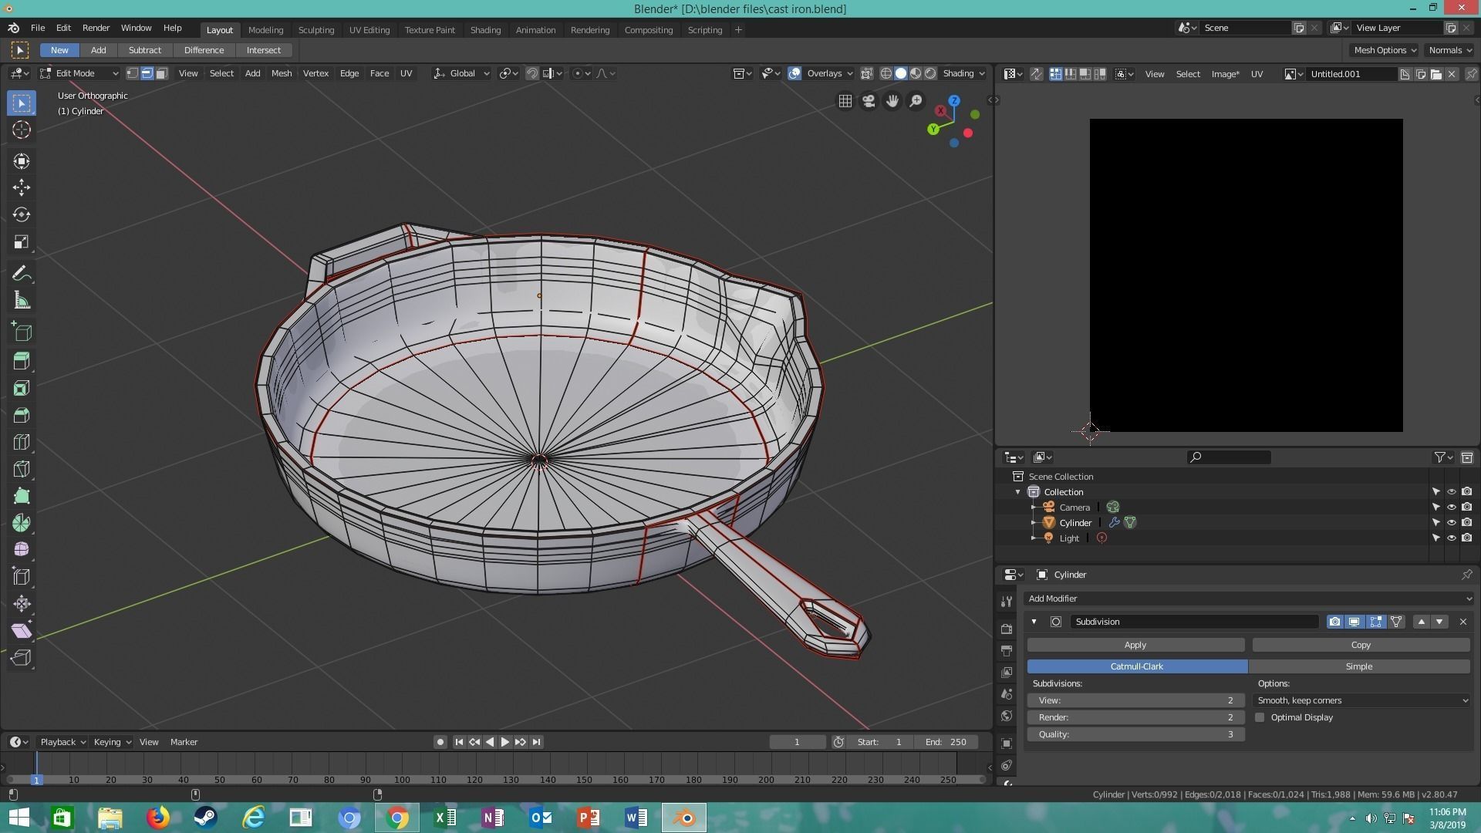Toggle Subdivision modifier edit mode display
Image resolution: width=1481 pixels, height=833 pixels.
click(1375, 622)
